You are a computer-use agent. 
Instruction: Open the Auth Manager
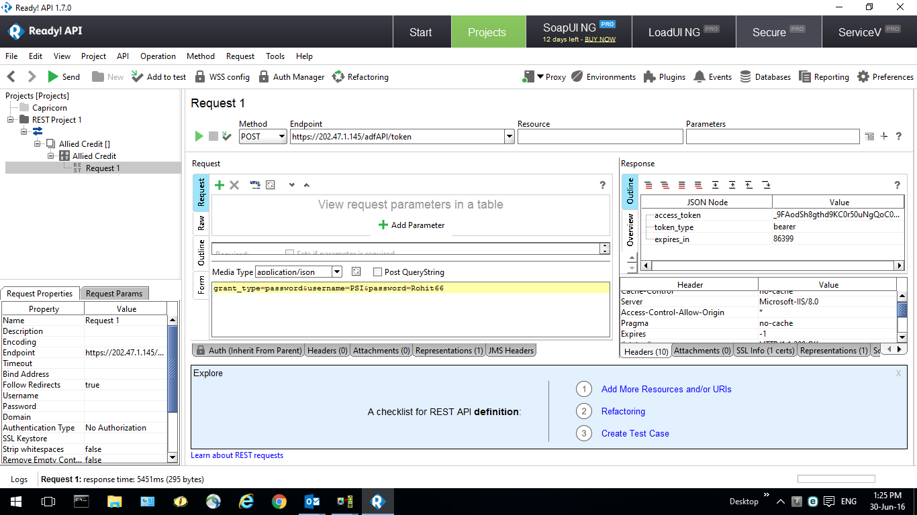click(x=291, y=76)
